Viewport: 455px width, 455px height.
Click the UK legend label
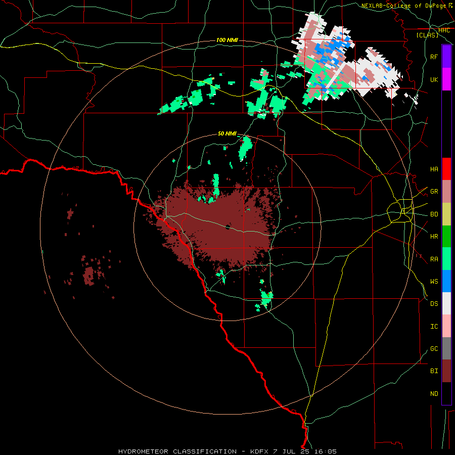[x=434, y=79]
